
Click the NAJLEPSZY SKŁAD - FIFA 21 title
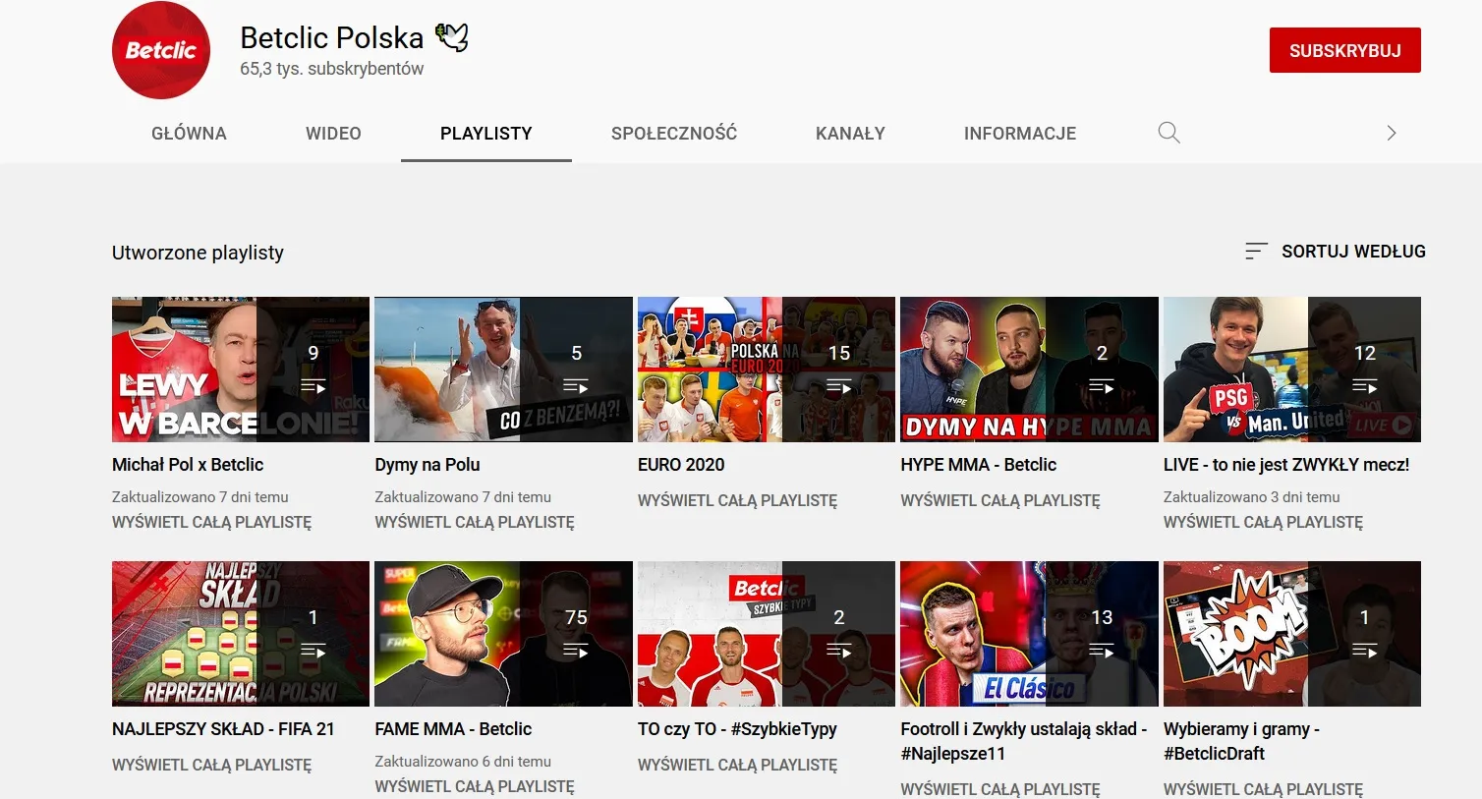(223, 729)
